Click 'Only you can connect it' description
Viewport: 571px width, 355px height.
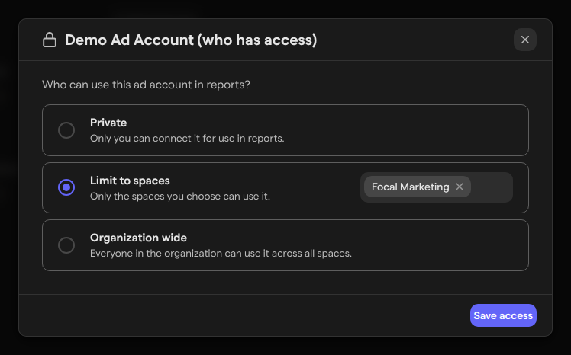click(x=187, y=139)
